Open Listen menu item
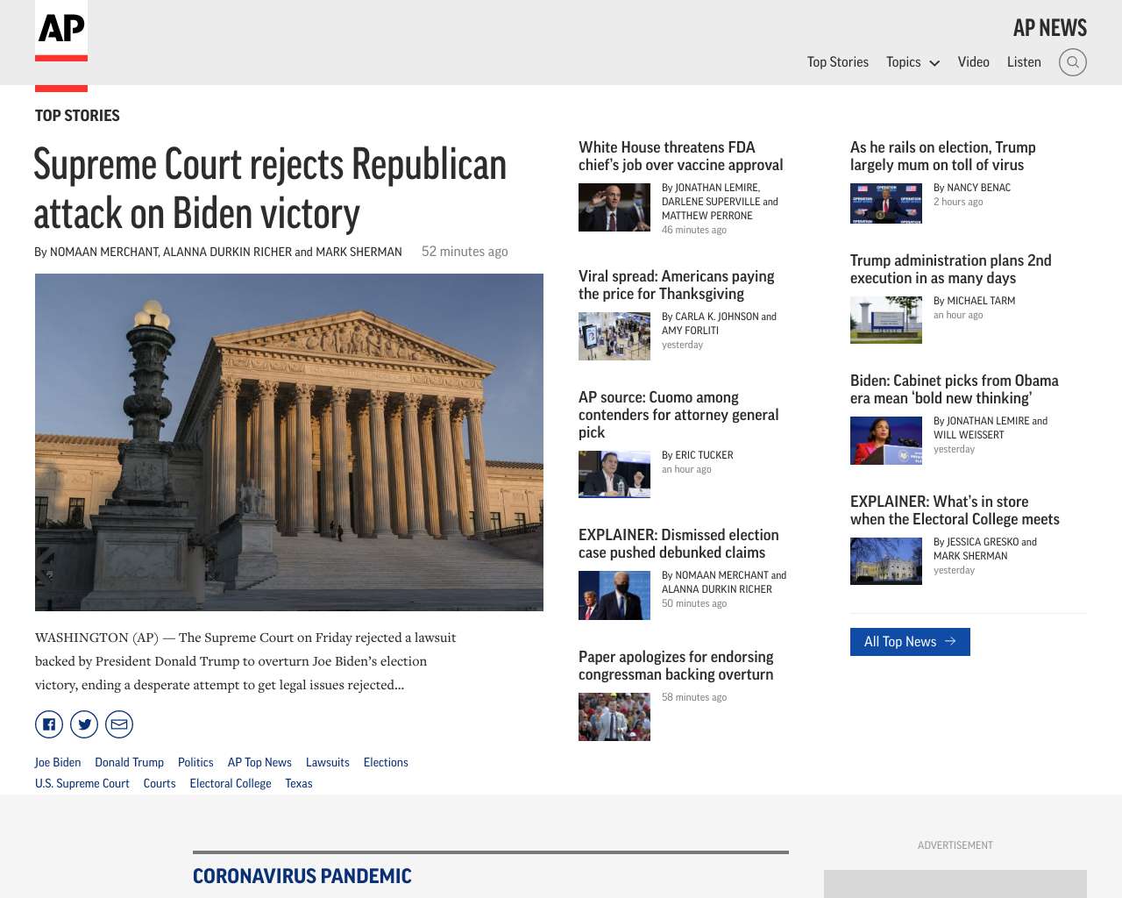 1024,62
